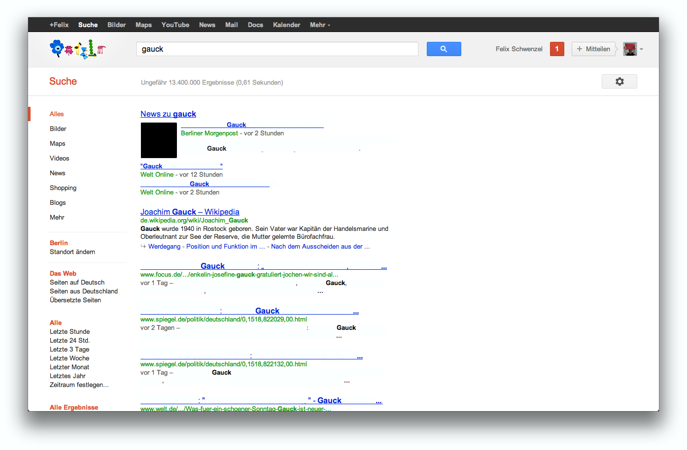
Task: Click the black news thumbnail image
Action: pyautogui.click(x=159, y=140)
